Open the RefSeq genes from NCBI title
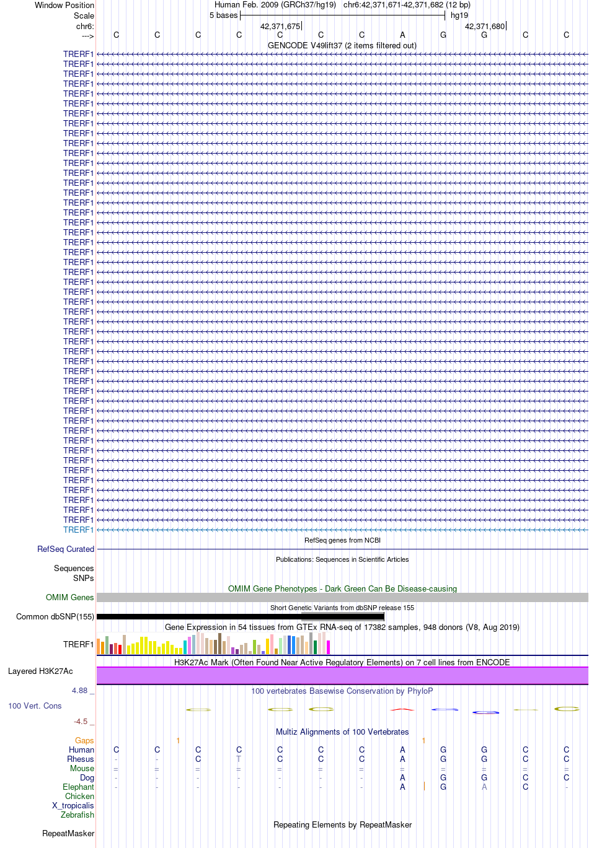589x848 pixels. point(342,540)
